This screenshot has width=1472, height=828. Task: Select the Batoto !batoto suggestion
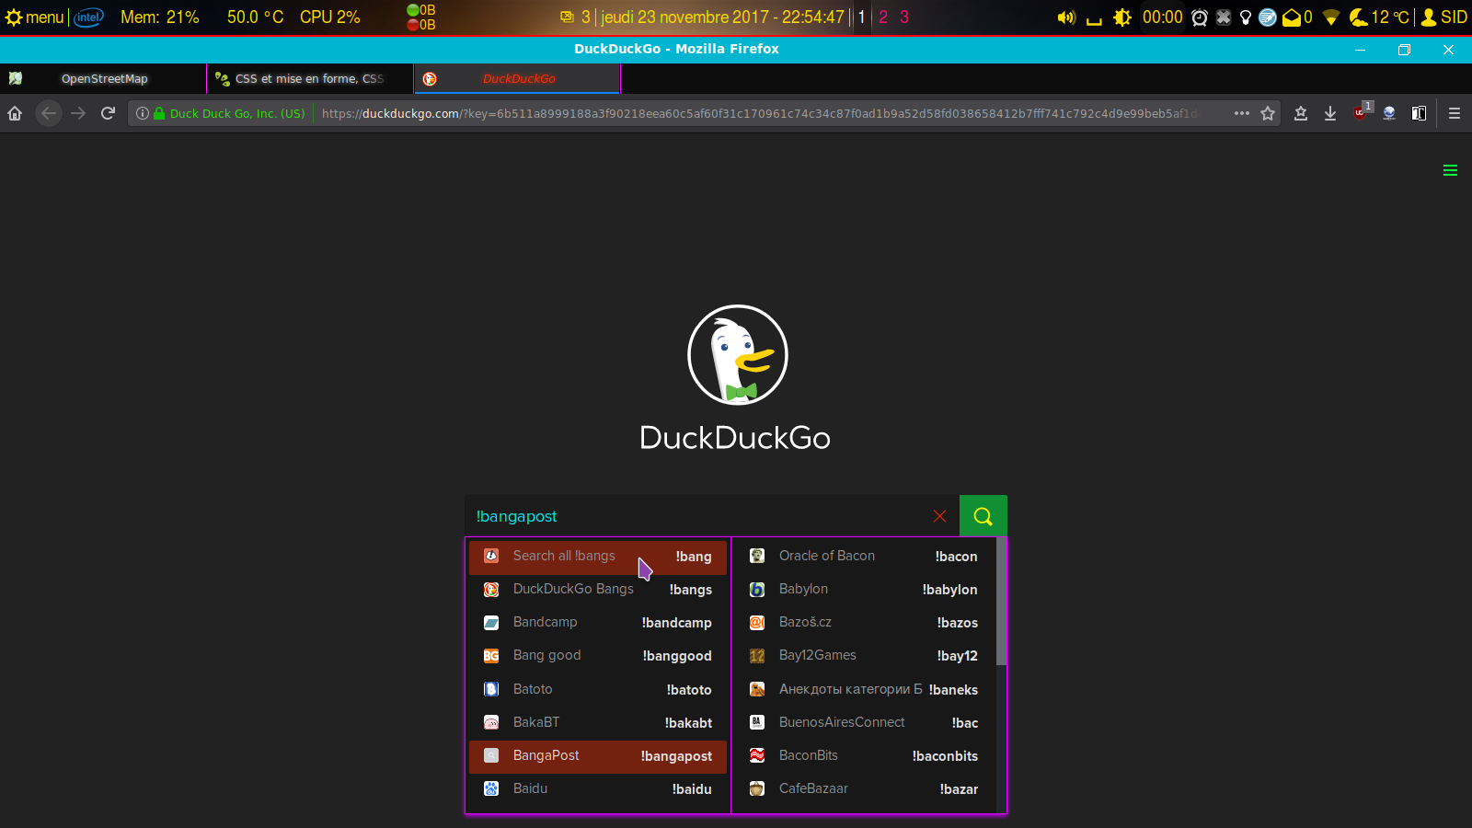click(598, 689)
